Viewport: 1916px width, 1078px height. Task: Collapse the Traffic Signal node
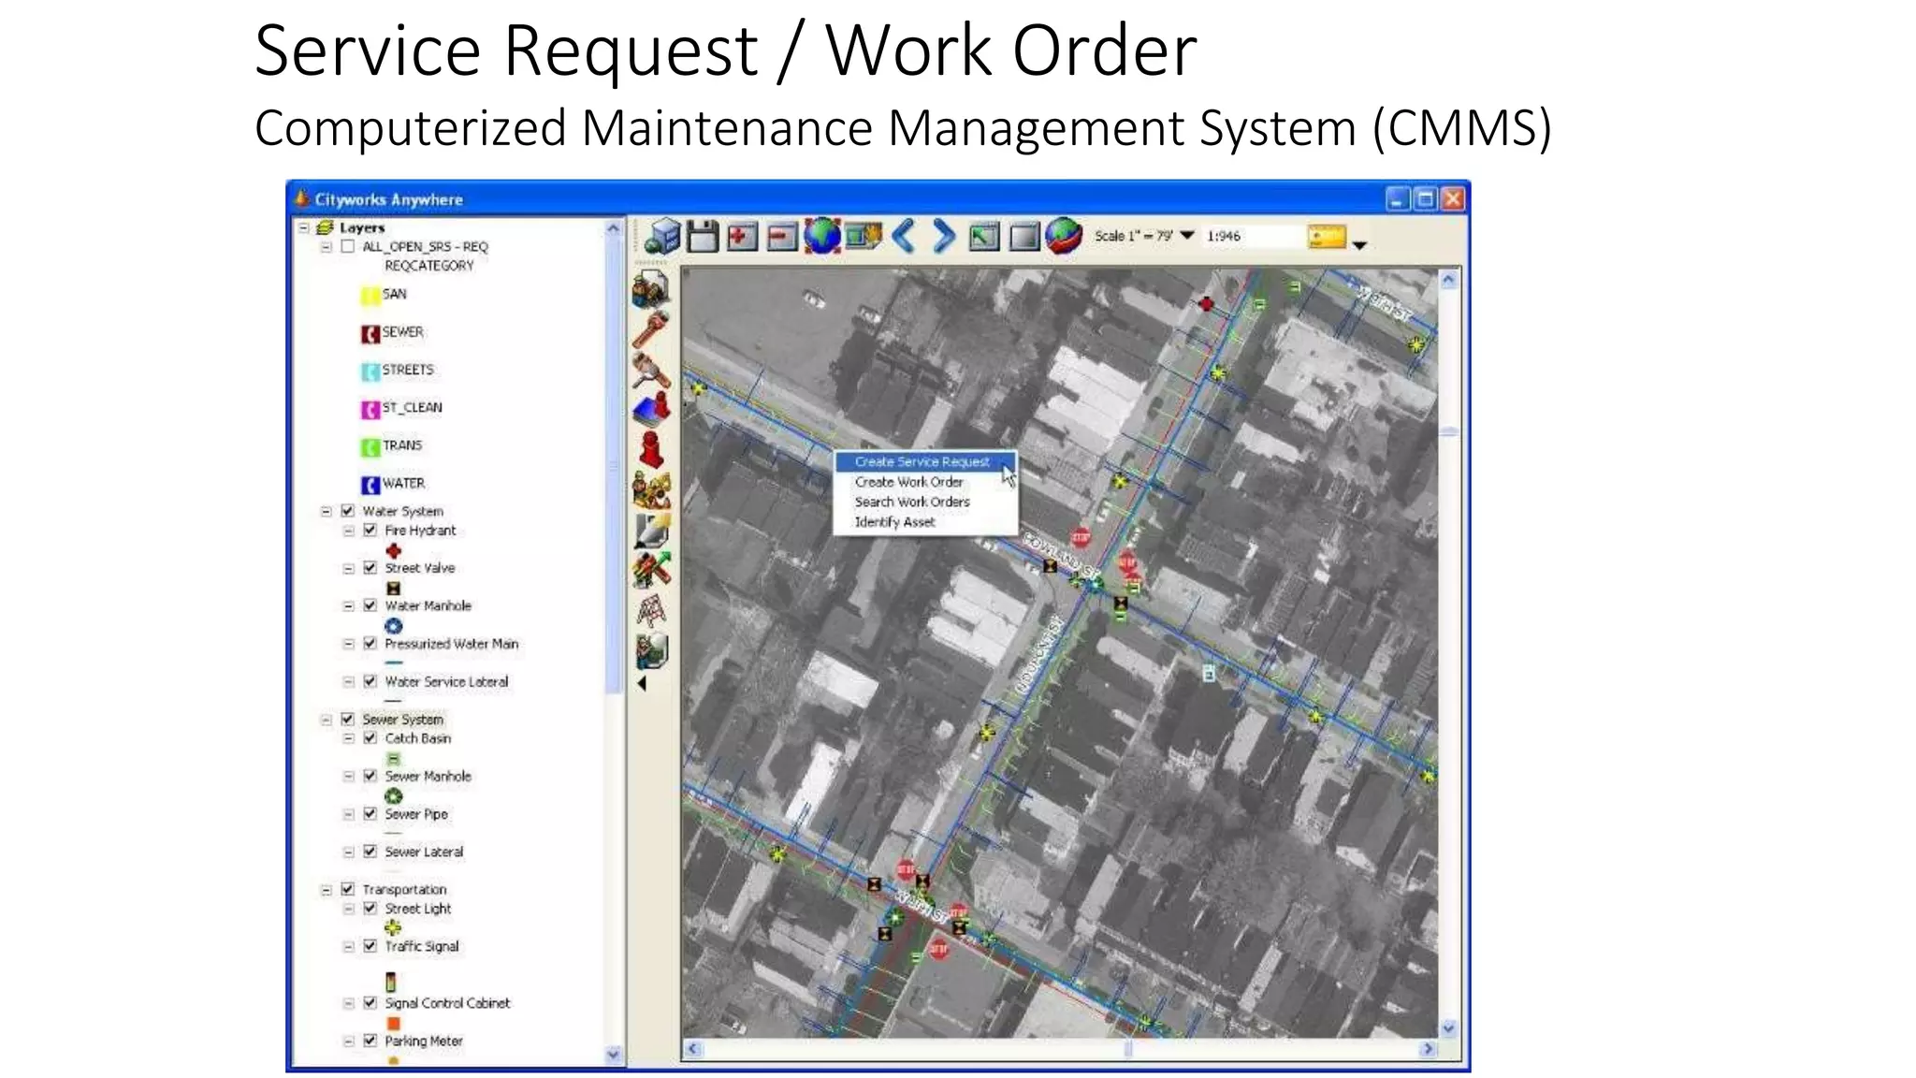tap(349, 946)
